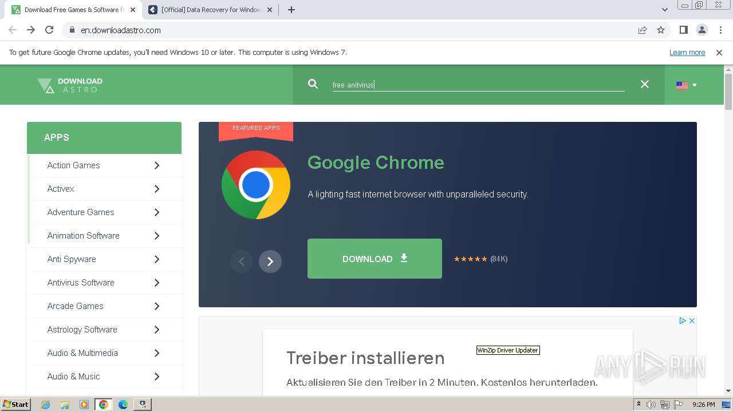
Task: Open the Windows Start menu
Action: pyautogui.click(x=16, y=404)
